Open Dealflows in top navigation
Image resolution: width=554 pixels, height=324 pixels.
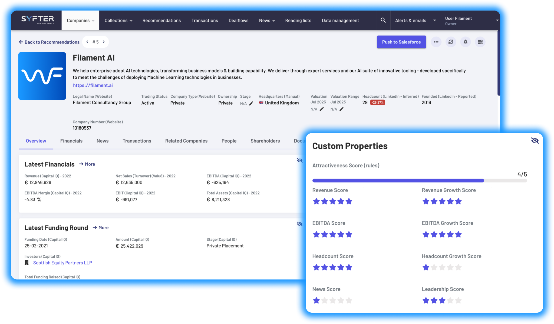click(238, 21)
